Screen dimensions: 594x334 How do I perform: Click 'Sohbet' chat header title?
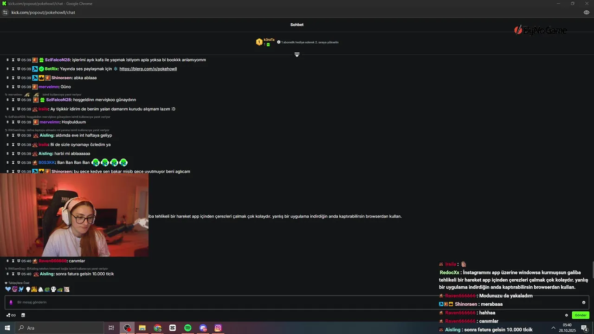(297, 25)
